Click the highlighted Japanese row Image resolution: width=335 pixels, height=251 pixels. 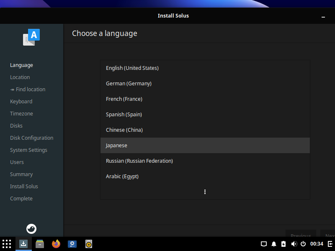pyautogui.click(x=205, y=145)
